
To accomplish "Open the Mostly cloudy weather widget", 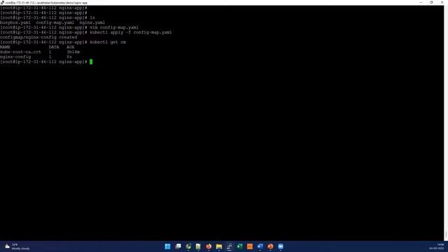I will tap(17, 246).
